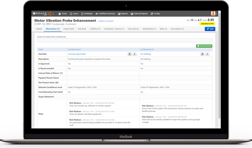Expand the user profile dropdown
This screenshot has width=252, height=148.
pos(214,14)
